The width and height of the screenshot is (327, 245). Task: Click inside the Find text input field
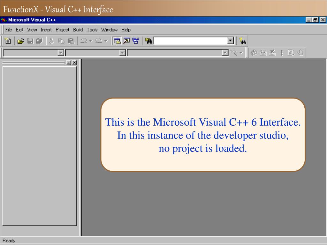[x=190, y=41]
